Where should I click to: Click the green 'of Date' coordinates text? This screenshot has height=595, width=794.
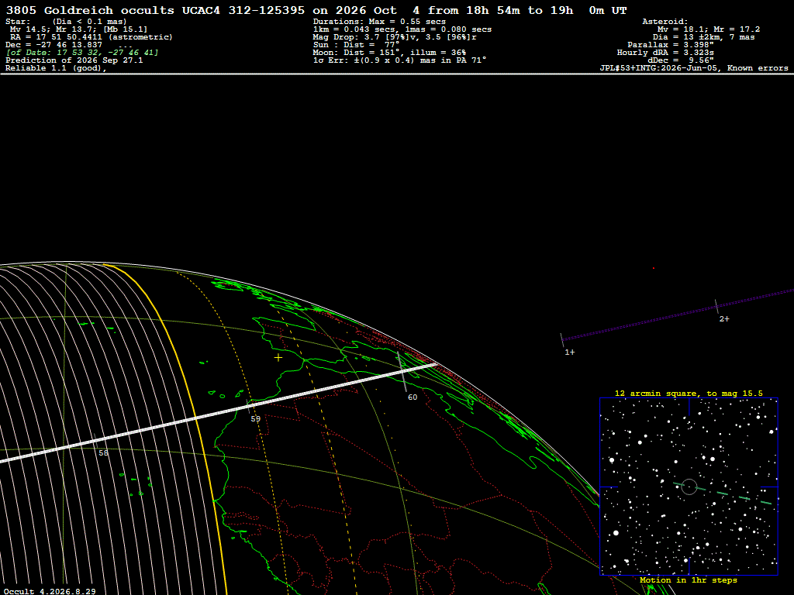tap(82, 53)
